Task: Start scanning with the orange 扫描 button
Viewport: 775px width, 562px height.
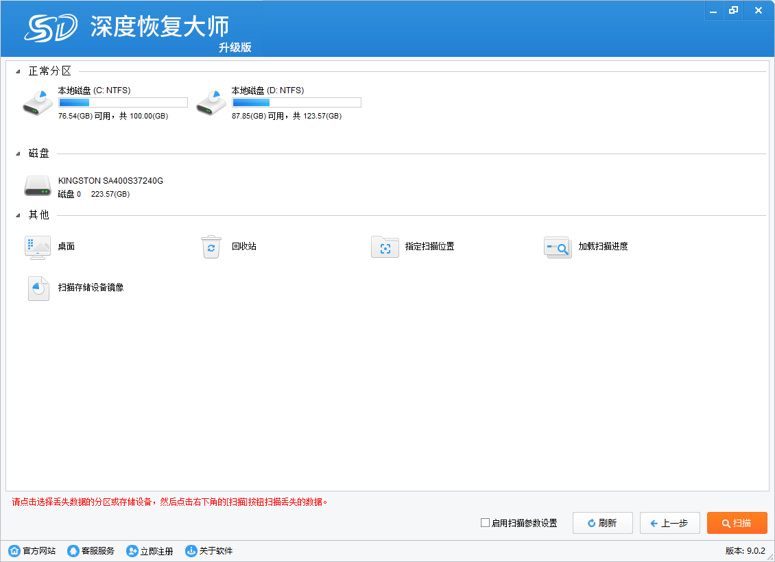Action: 737,523
